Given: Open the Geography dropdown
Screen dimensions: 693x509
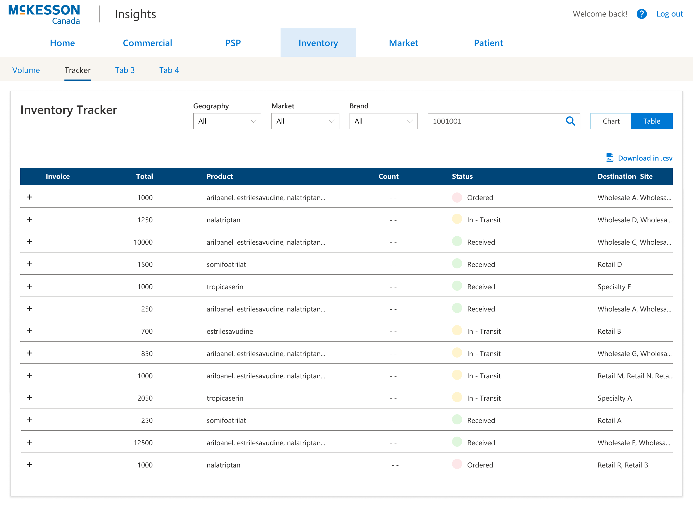Looking at the screenshot, I should coord(227,121).
